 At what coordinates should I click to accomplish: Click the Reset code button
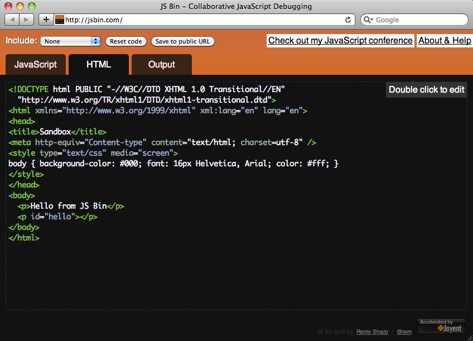point(126,41)
